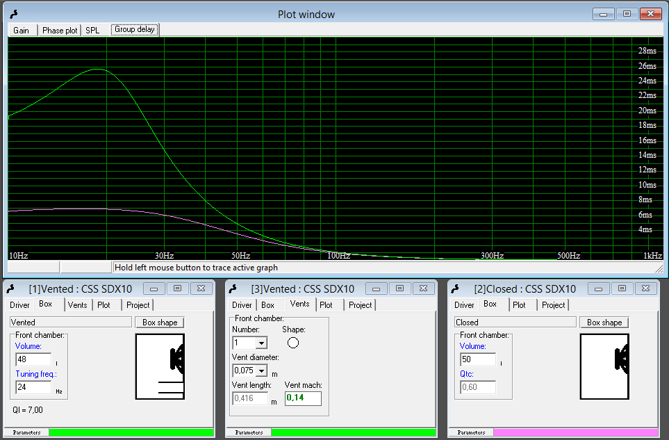
Task: Click the blue Volume label in [1]Vented
Action: tap(28, 346)
